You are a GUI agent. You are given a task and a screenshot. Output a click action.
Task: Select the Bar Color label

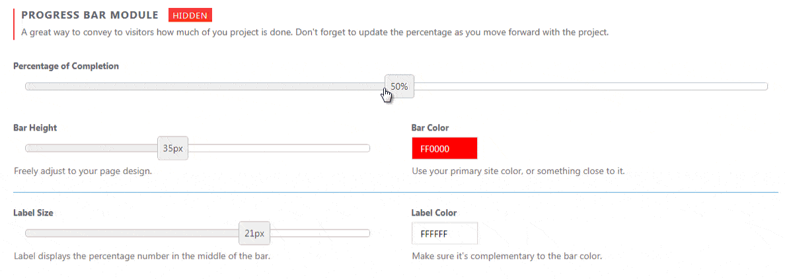coord(430,127)
